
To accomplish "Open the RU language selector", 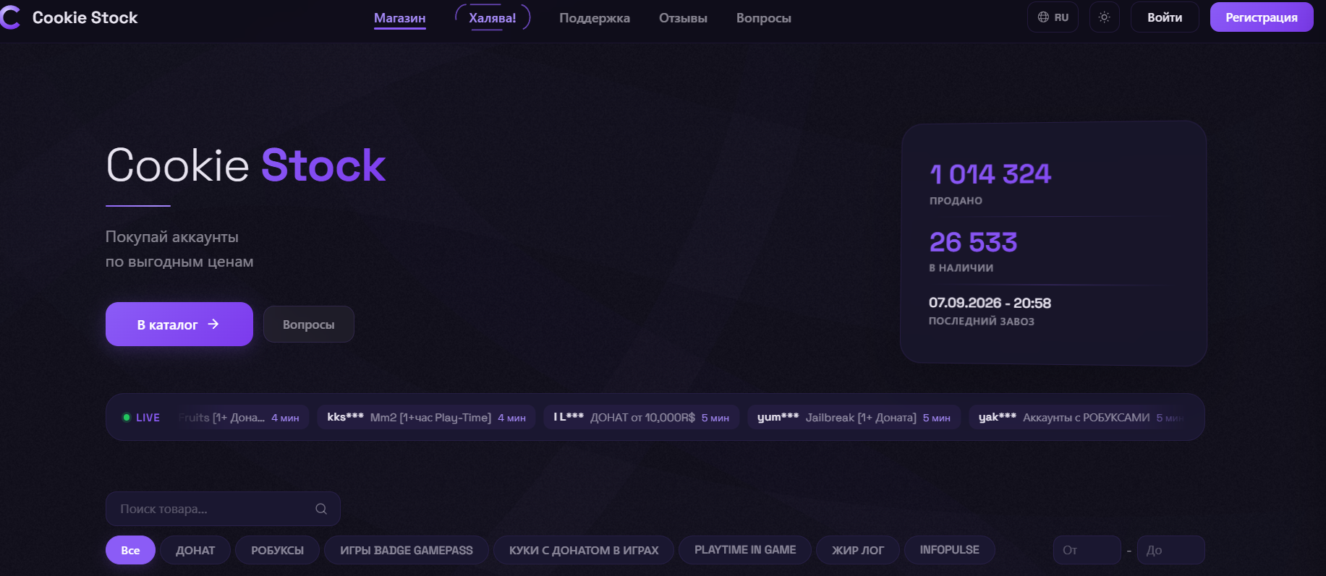I will (x=1053, y=17).
